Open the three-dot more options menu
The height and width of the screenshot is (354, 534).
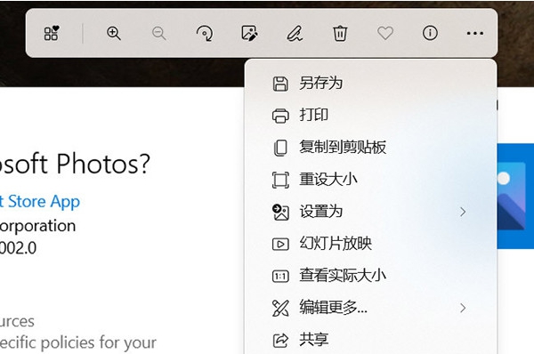475,34
